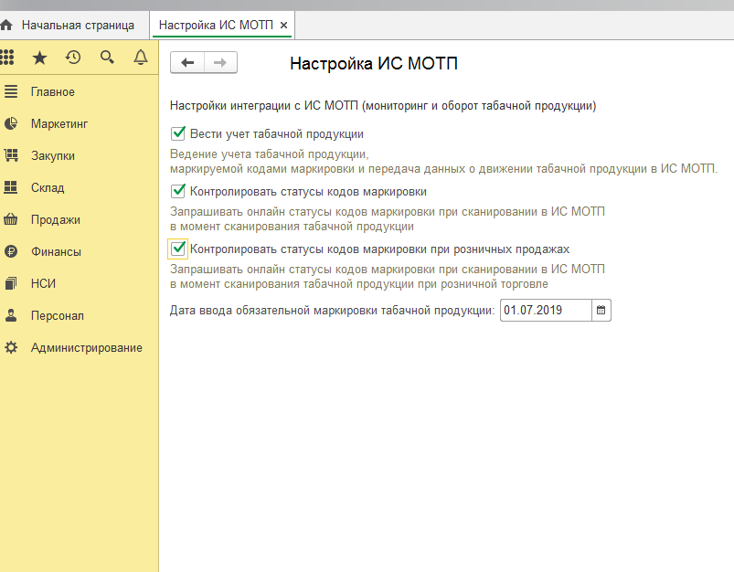Uncheck "Вести учет табачной продукции"
Viewport: 734px width, 572px height.
tap(178, 133)
